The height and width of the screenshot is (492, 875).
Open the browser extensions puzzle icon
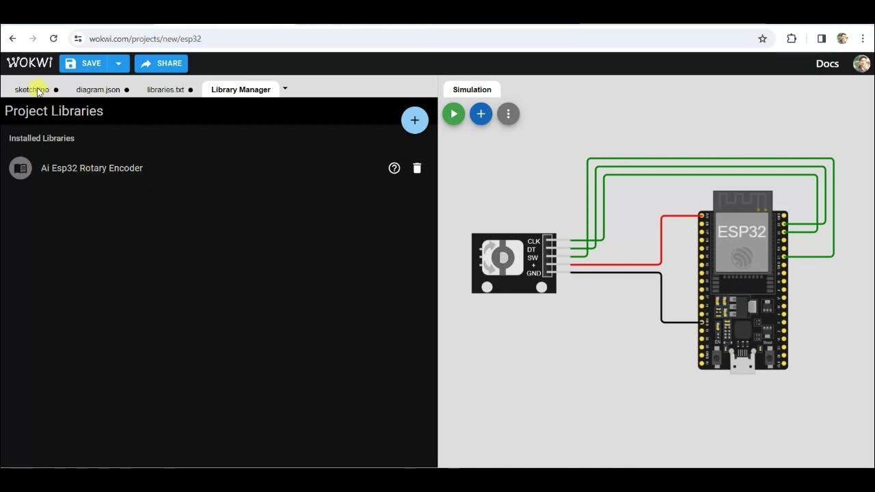click(x=792, y=39)
